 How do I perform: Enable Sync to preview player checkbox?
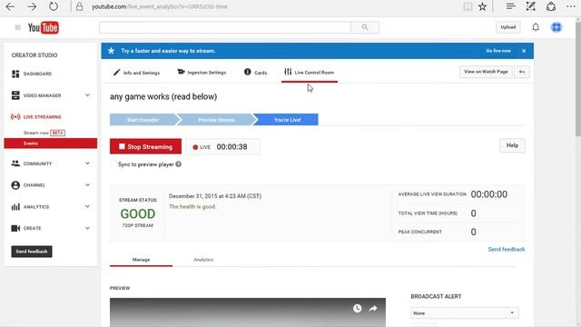coord(113,164)
